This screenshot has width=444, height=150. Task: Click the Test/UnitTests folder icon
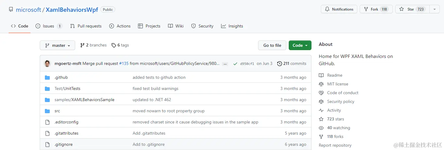47,89
